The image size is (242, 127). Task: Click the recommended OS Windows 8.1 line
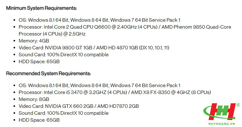point(99,86)
